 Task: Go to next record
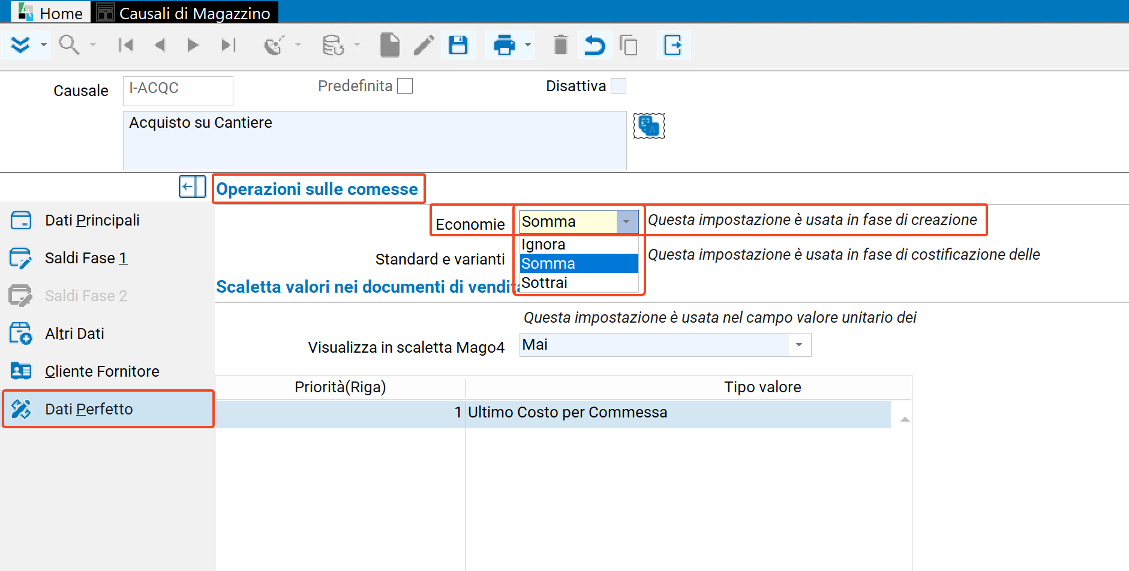(193, 45)
